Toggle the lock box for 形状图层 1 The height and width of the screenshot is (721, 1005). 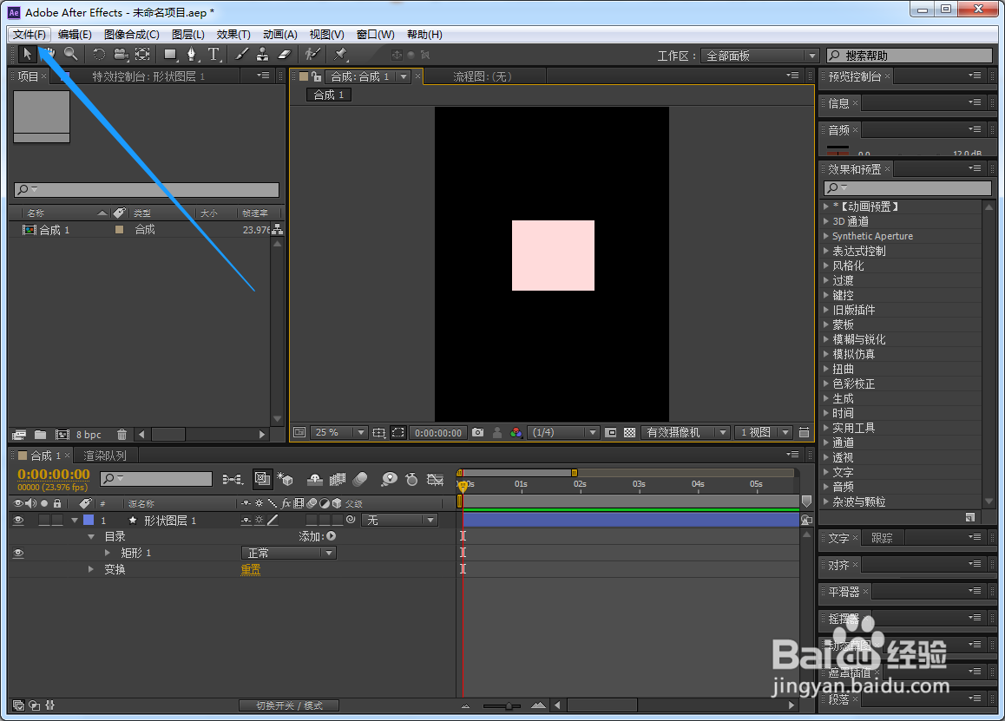click(57, 521)
